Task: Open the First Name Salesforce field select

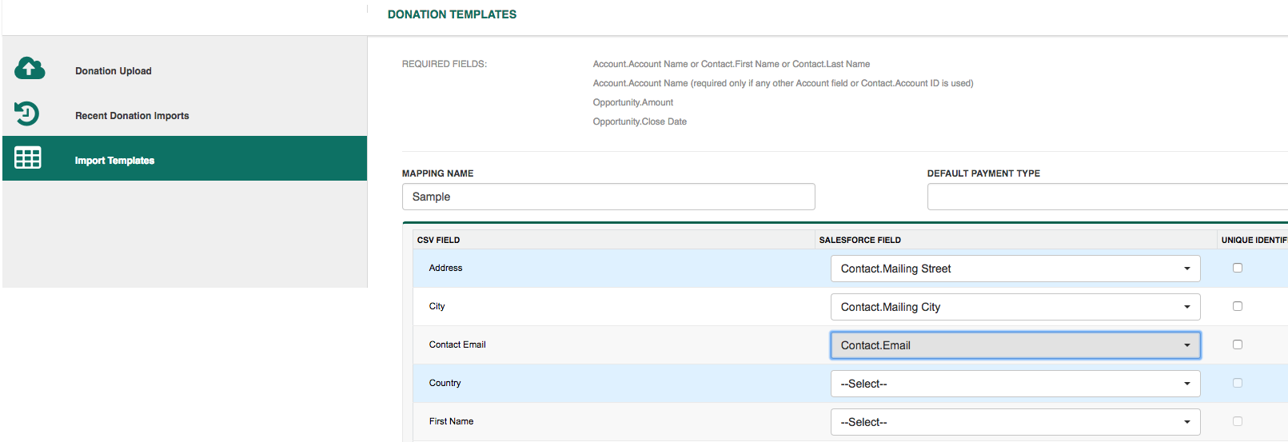Action: click(x=1015, y=422)
